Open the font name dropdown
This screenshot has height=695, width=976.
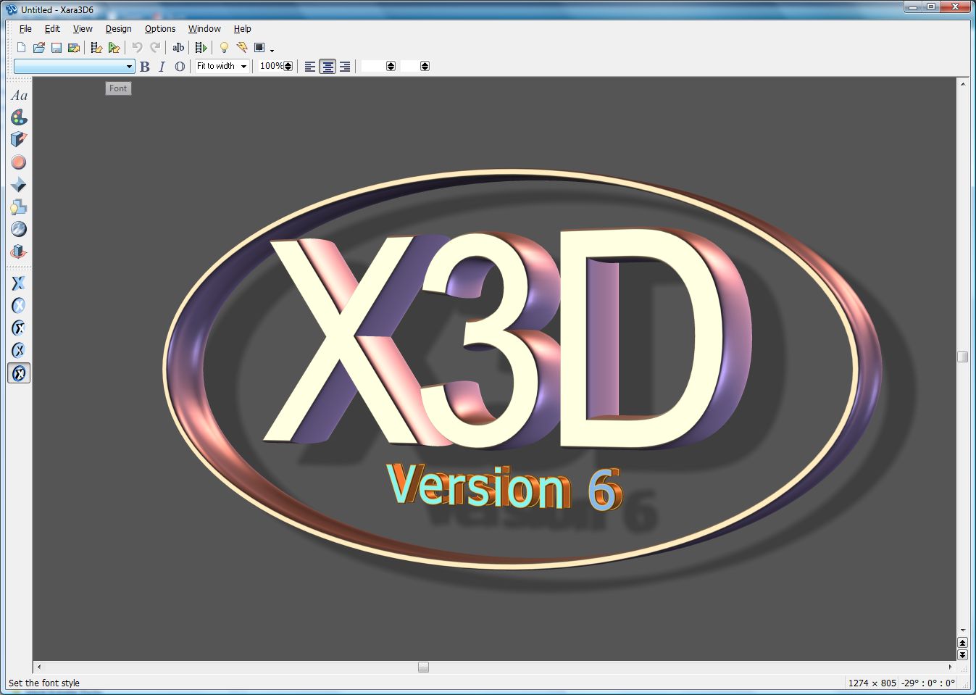point(128,66)
